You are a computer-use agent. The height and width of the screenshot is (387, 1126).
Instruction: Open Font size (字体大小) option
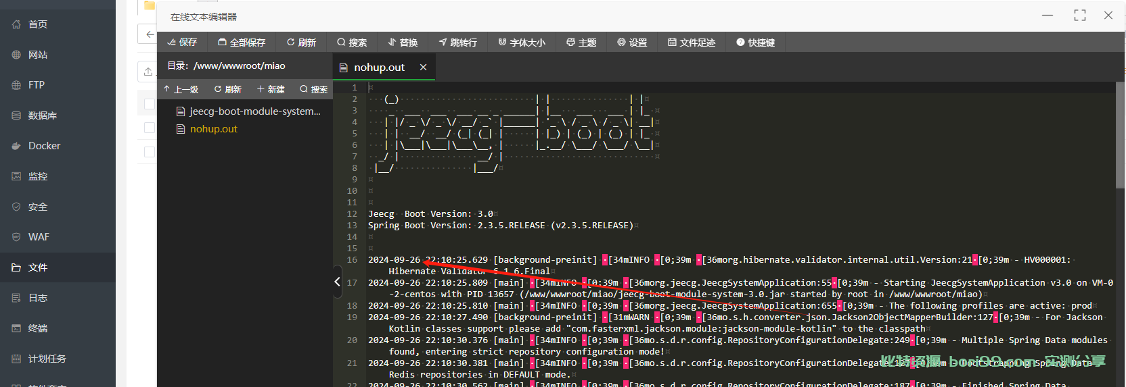pyautogui.click(x=522, y=42)
